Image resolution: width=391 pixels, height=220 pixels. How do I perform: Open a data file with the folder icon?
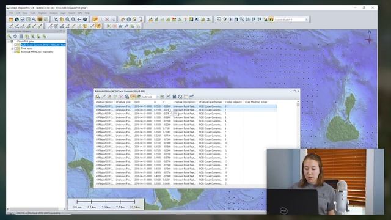[x=11, y=20]
